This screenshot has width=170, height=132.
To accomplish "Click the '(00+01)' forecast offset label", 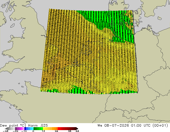I will click(x=160, y=125).
